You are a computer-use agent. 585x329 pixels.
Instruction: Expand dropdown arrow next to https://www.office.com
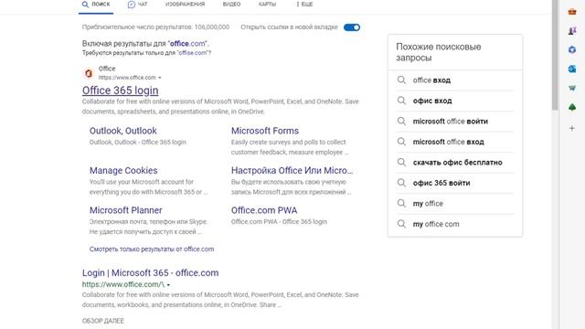tap(160, 78)
